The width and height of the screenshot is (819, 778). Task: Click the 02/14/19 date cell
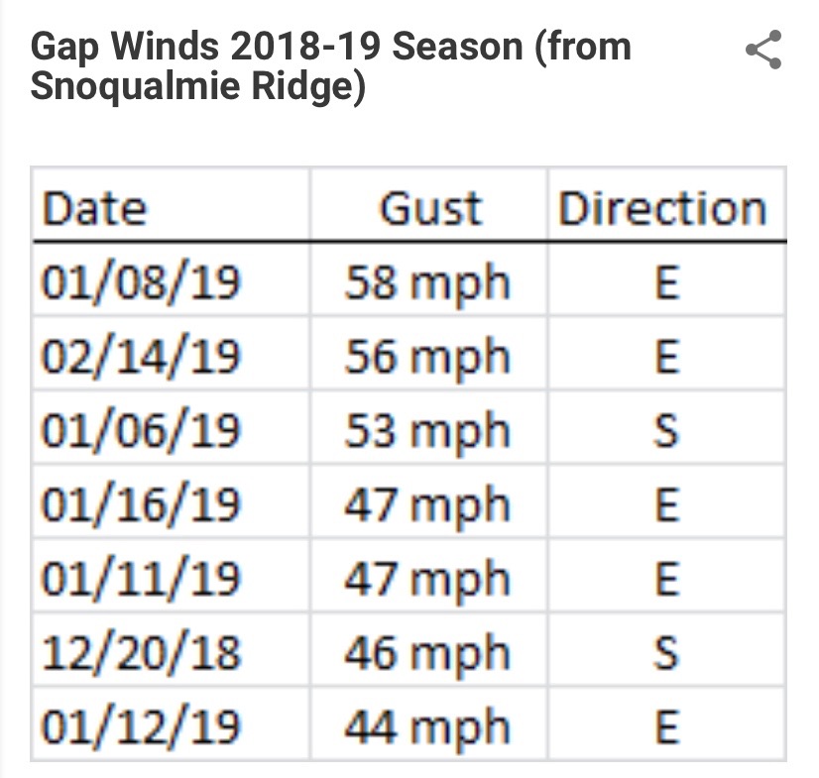click(141, 357)
